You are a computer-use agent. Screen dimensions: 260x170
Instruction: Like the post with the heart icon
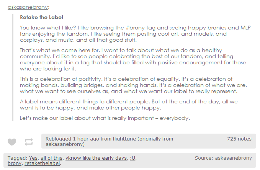click(x=12, y=142)
